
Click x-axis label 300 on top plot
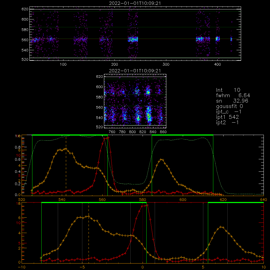click(x=166, y=65)
